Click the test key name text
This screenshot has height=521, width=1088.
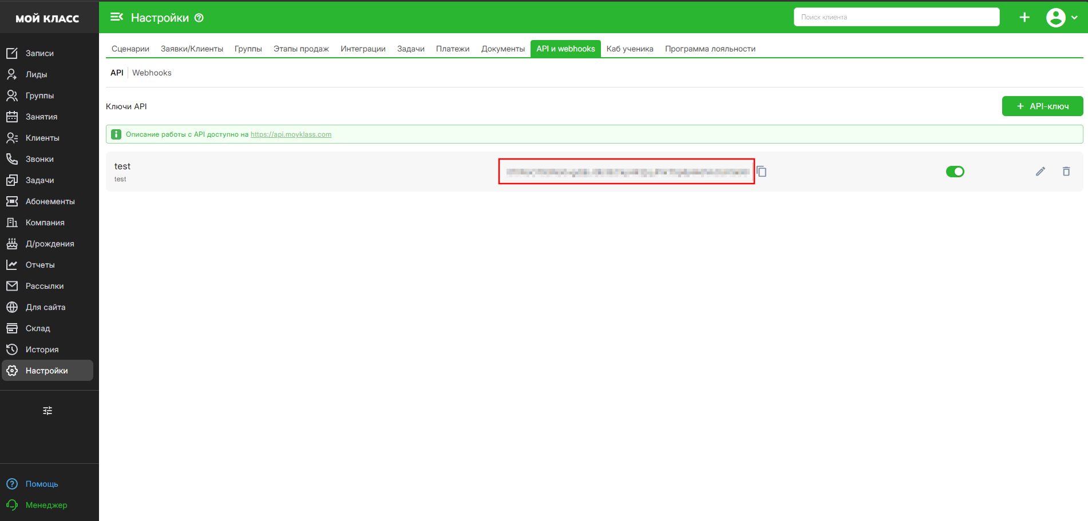[122, 166]
